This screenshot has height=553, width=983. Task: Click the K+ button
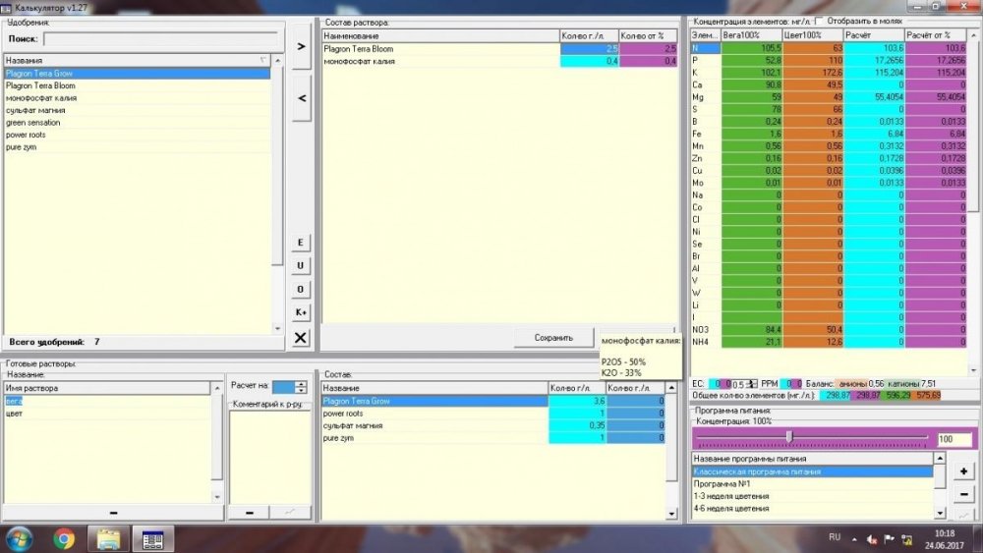[x=300, y=312]
